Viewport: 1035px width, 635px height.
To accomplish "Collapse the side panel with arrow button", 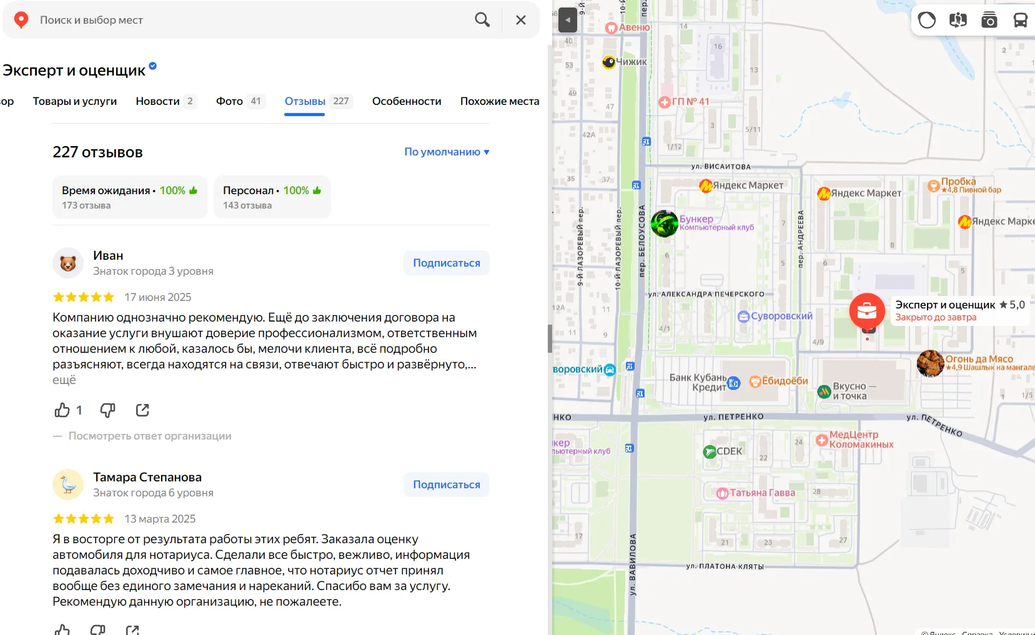I will tap(567, 20).
